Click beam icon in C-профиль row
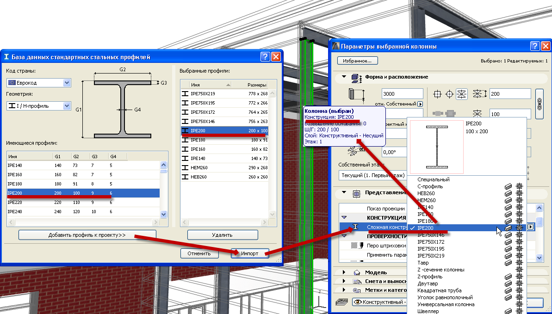552x314 pixels. pyautogui.click(x=508, y=186)
